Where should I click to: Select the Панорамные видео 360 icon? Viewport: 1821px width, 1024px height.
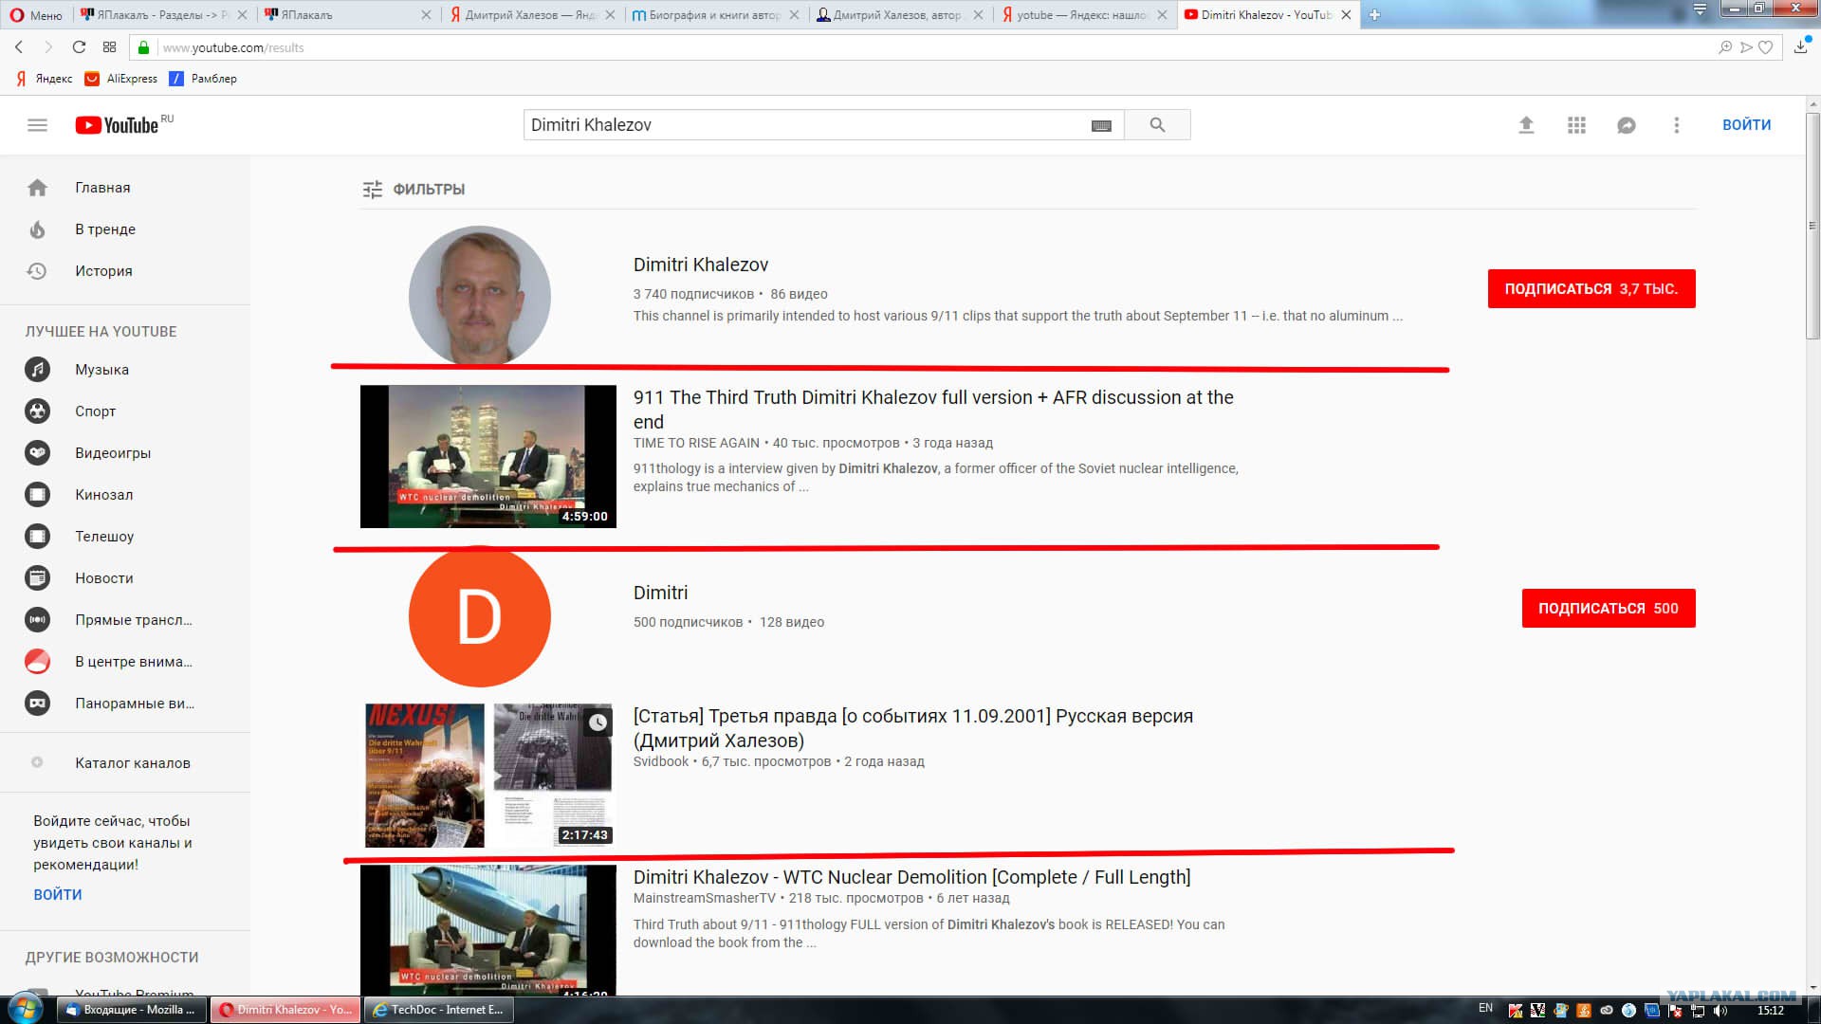click(x=37, y=704)
